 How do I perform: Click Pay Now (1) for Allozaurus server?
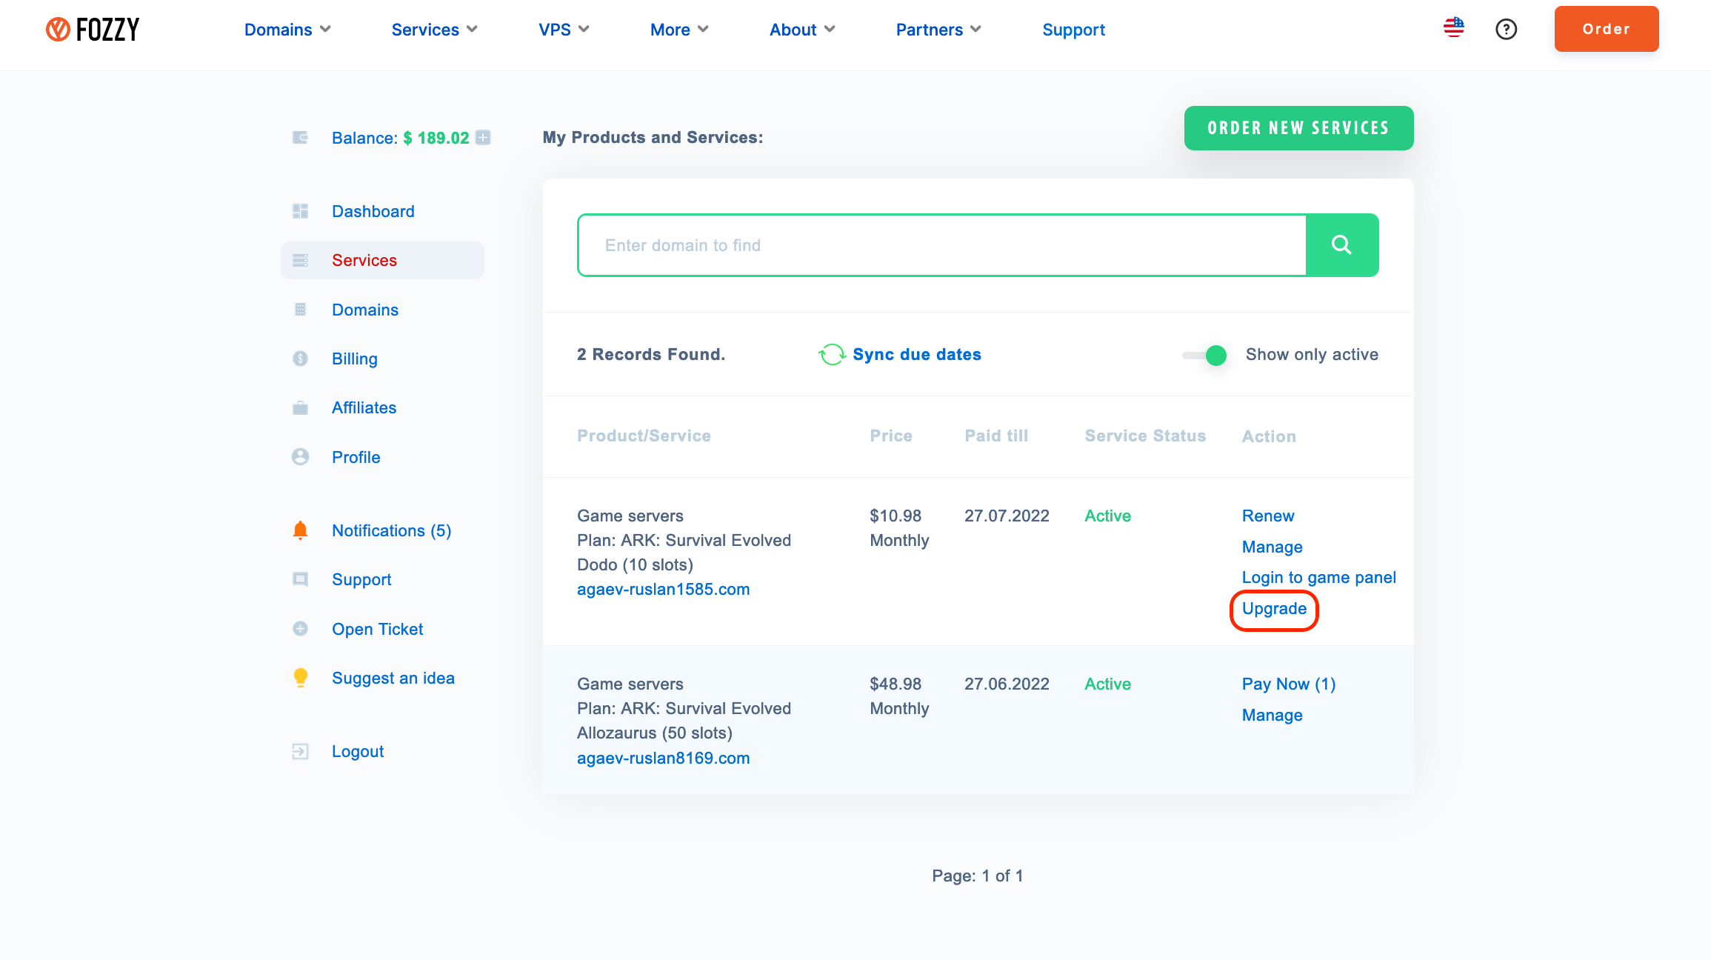point(1288,684)
